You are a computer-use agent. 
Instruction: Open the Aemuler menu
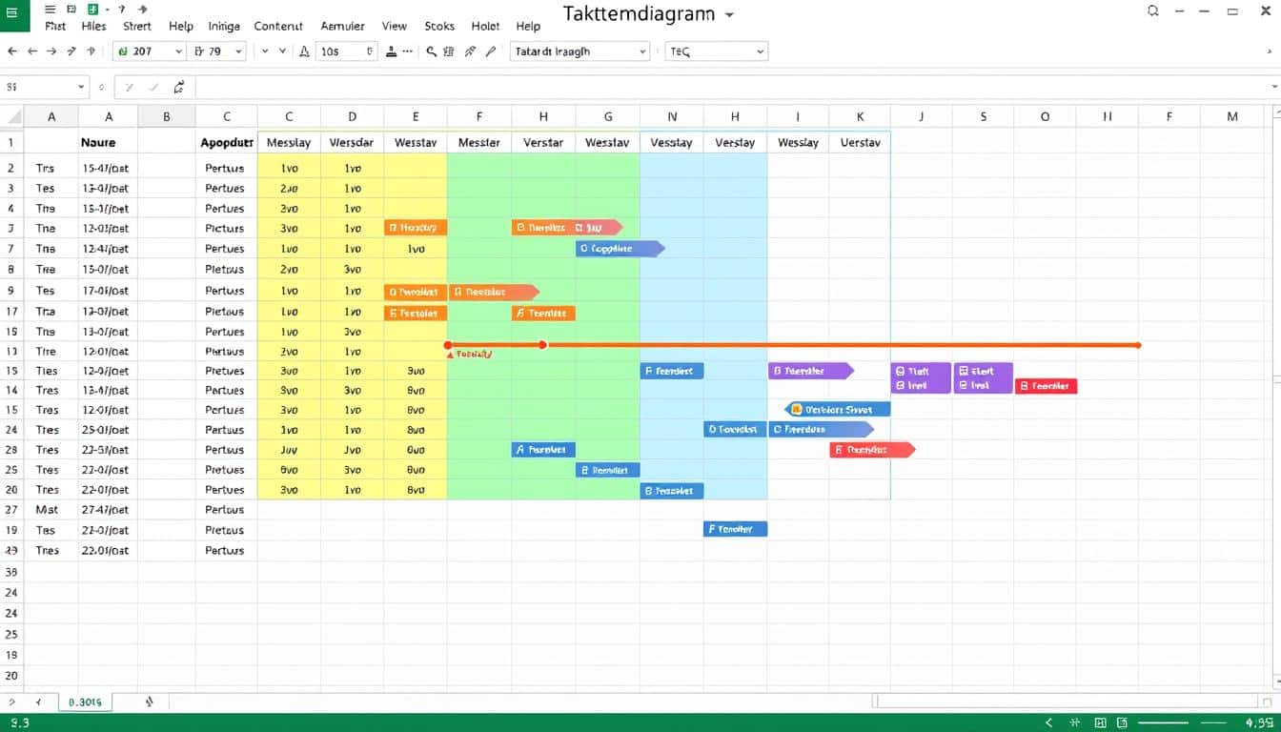click(342, 26)
